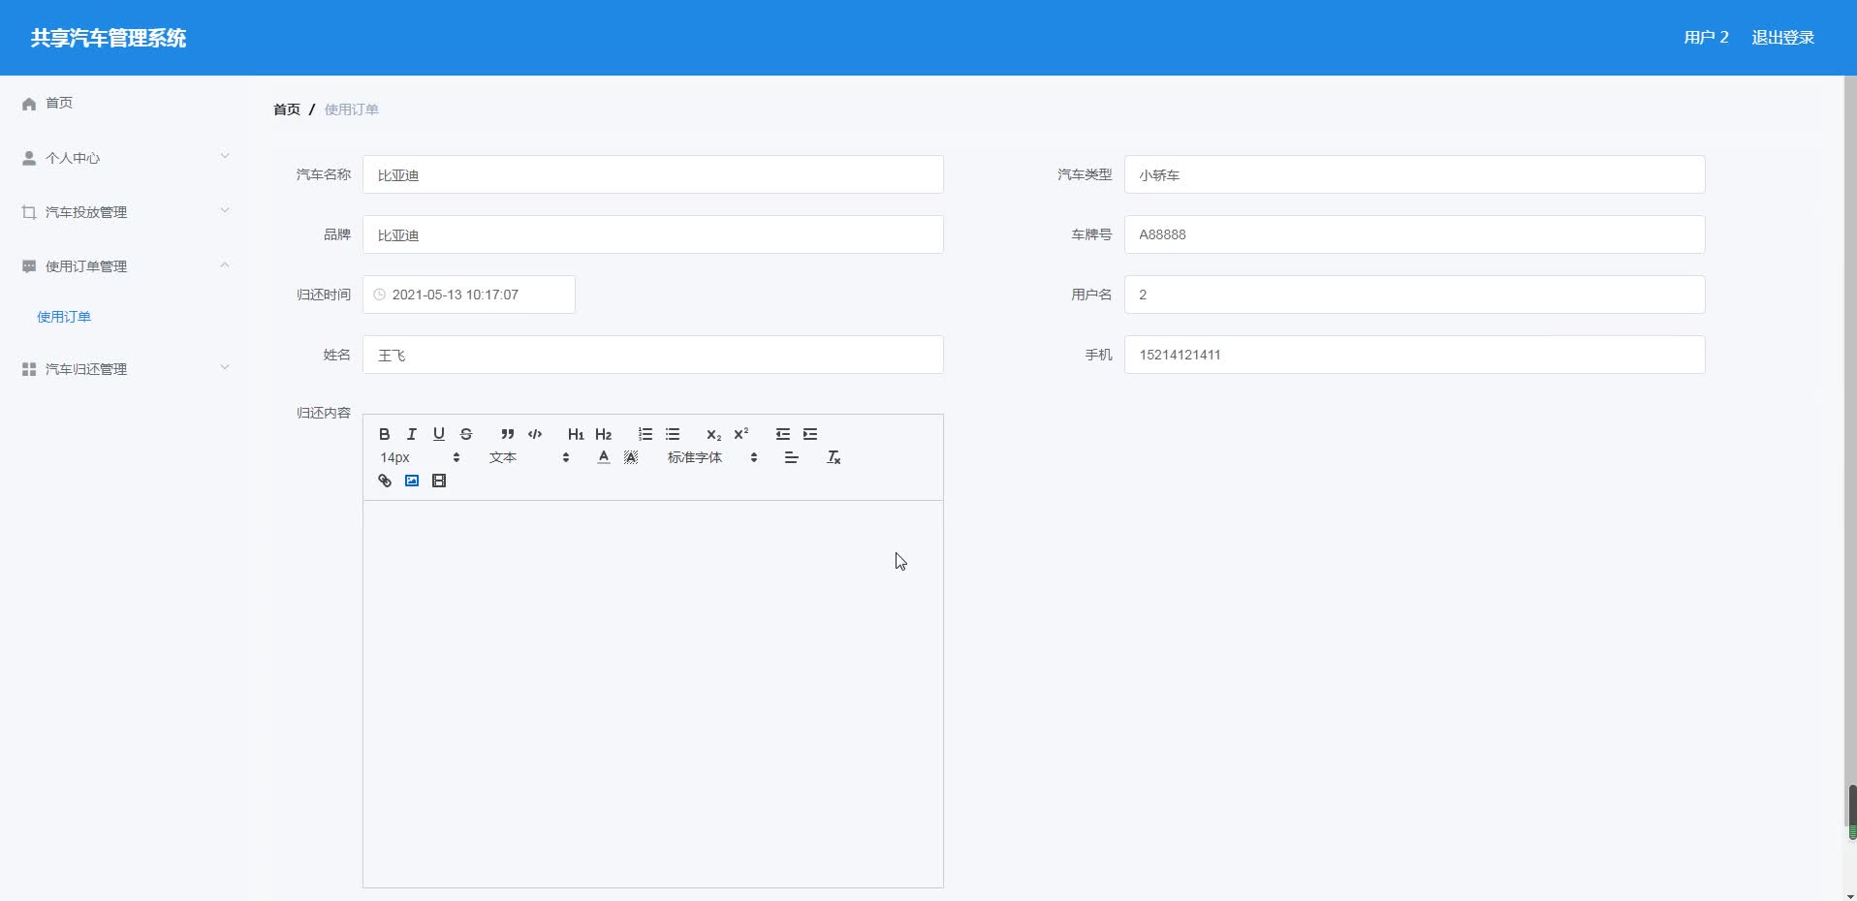
Task: Focus the 车牌号 input field
Action: (1415, 234)
